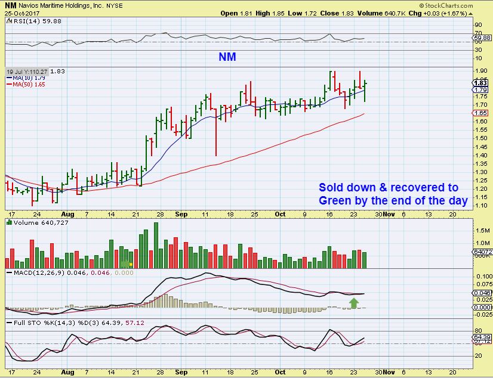Click the High 1.85 value
The width and height of the screenshot is (493, 378).
(x=270, y=13)
